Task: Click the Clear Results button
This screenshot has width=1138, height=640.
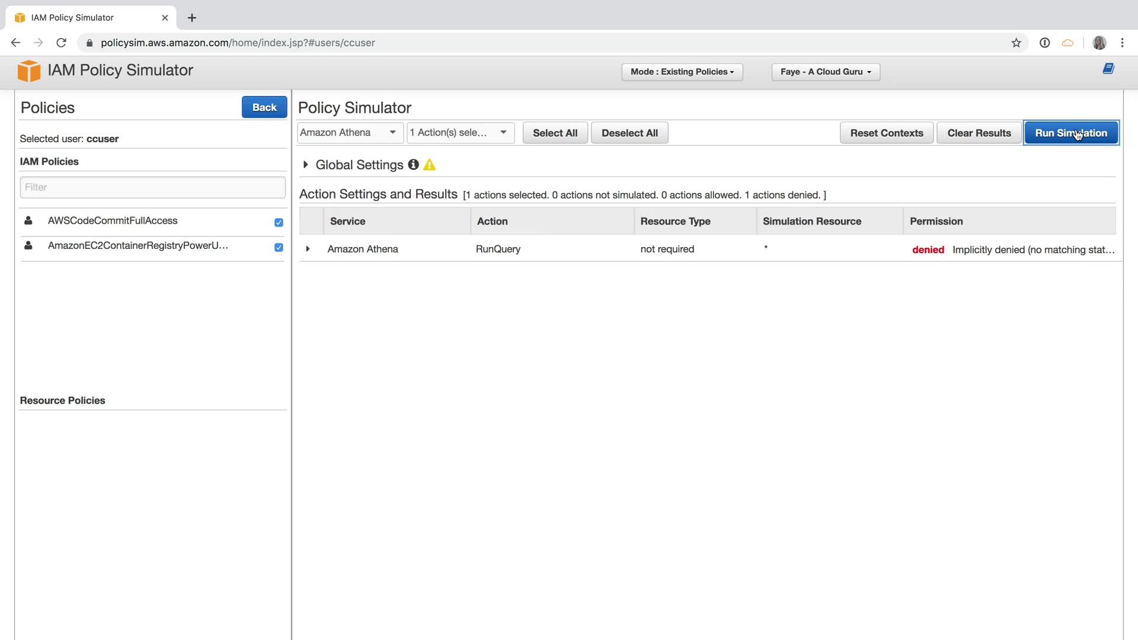Action: [979, 133]
